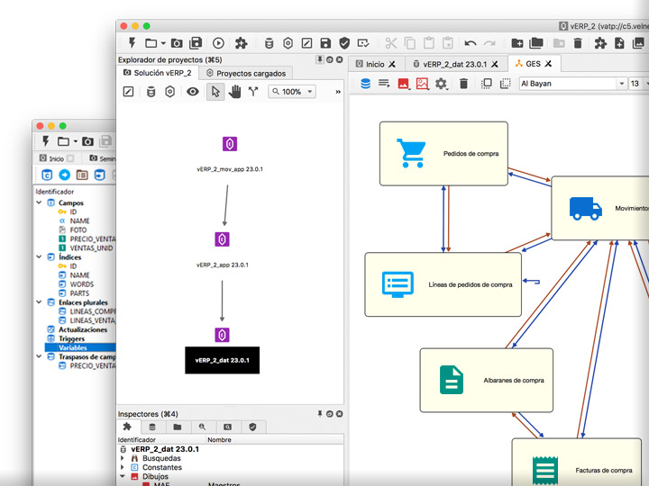Select the Líneas de pedidos de compra box
This screenshot has width=649, height=486.
[x=443, y=284]
